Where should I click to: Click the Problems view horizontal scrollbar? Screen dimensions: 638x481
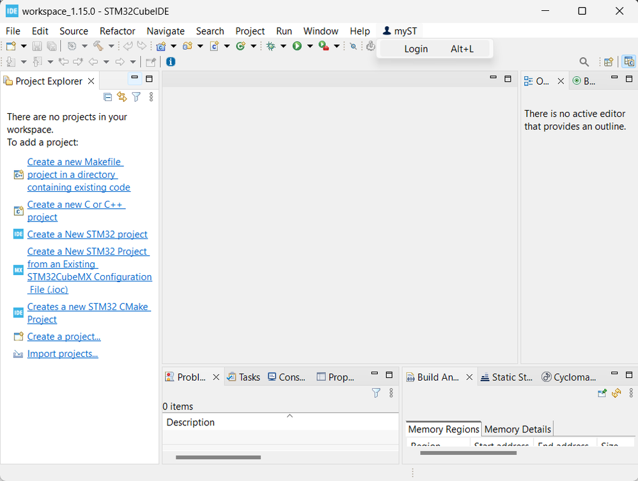(218, 457)
